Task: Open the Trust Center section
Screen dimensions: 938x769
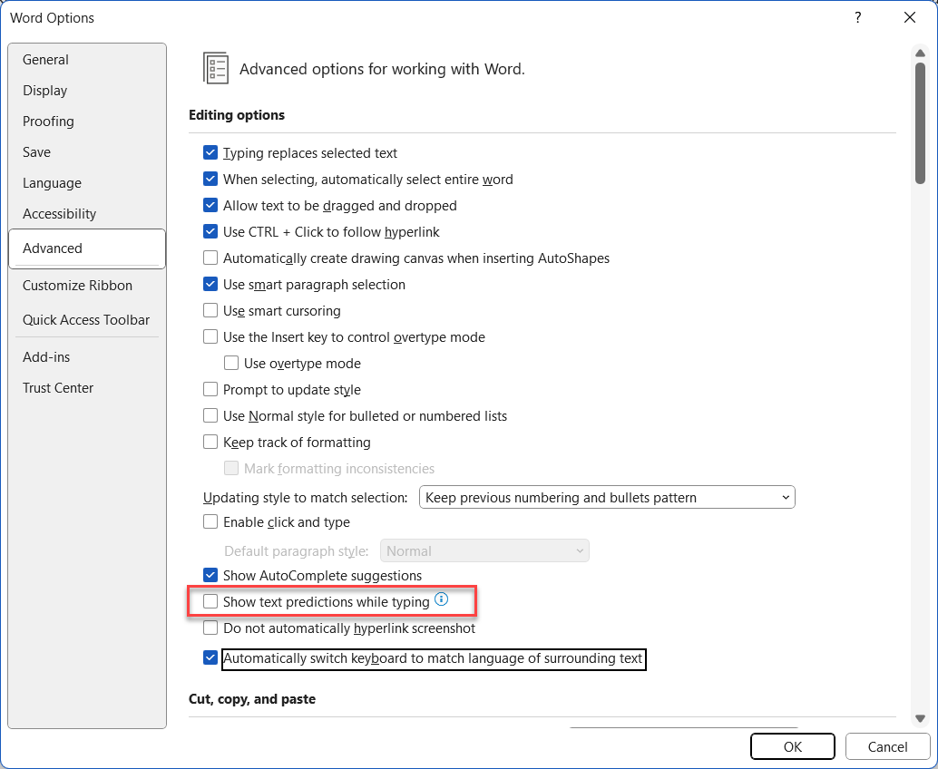Action: coord(58,387)
